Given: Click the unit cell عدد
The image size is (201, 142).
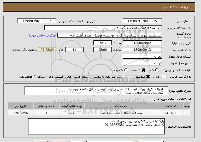Looking at the screenshot, I should click(72, 113).
